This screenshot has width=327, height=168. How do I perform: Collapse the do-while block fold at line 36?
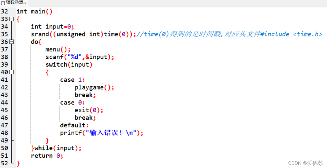[11, 42]
